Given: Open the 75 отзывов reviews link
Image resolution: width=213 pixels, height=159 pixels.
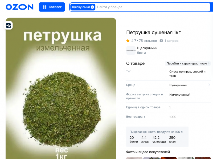Looking at the screenshot, I should tap(148, 41).
